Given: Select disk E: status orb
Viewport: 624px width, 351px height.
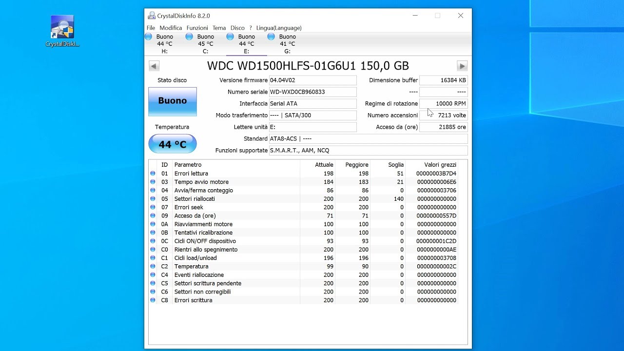Looking at the screenshot, I should [231, 37].
